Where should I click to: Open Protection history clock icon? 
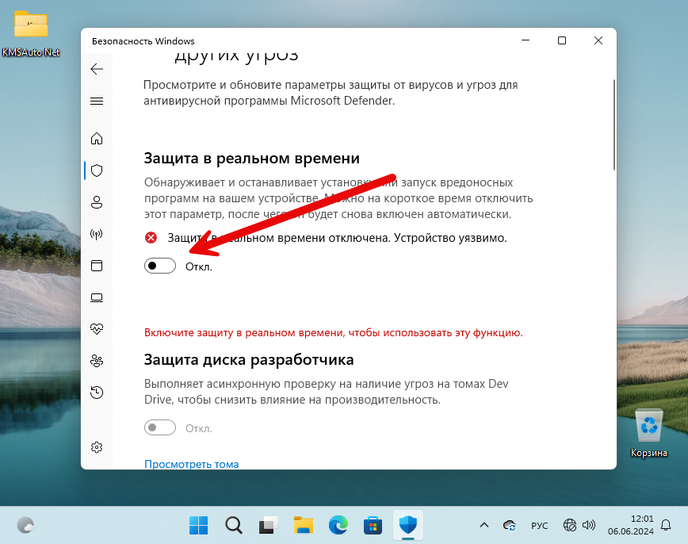click(x=97, y=392)
